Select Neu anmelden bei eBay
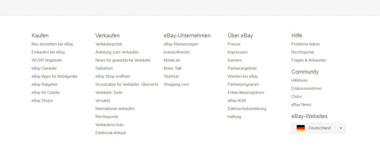Screen dimensions: 380x146 52,44
